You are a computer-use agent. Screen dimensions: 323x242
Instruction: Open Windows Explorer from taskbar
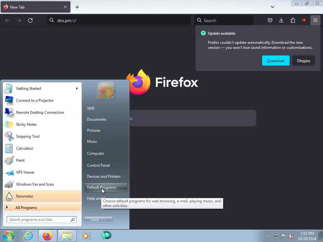[x=67, y=236]
